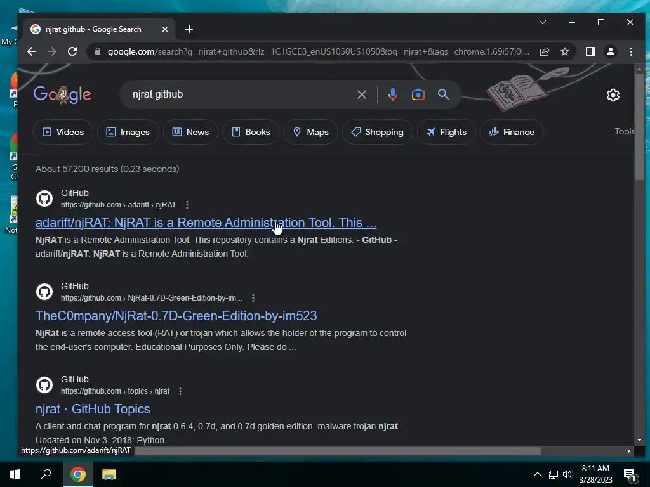This screenshot has height=487, width=650.
Task: Filter results by News
Action: pyautogui.click(x=190, y=132)
